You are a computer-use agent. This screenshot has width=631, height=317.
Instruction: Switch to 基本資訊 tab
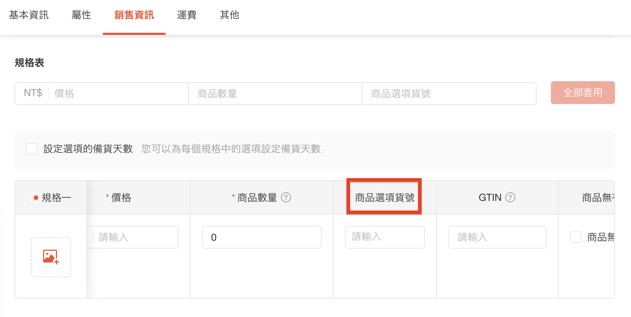pyautogui.click(x=29, y=15)
